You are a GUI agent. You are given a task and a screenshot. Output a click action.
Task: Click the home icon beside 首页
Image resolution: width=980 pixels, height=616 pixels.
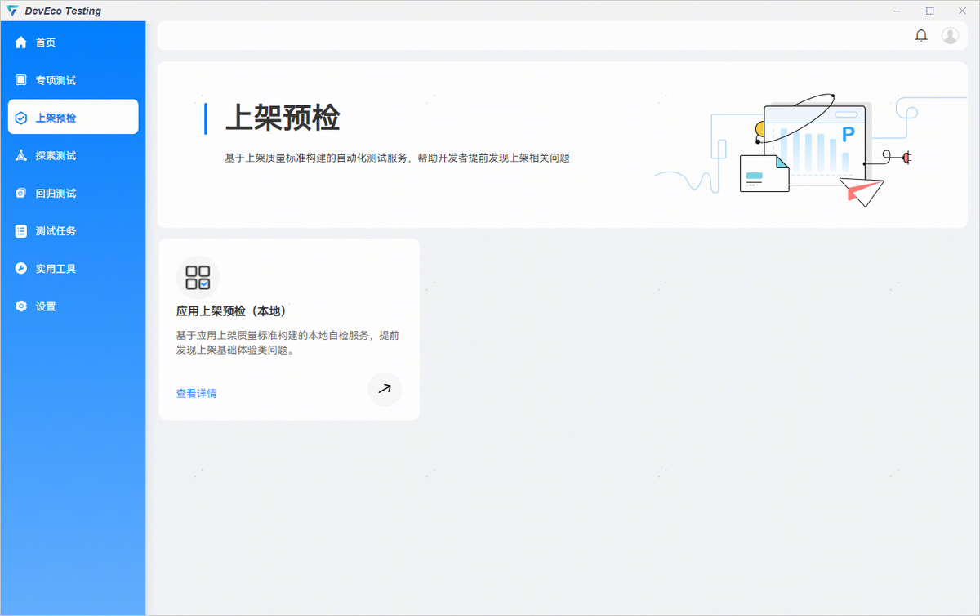point(21,42)
